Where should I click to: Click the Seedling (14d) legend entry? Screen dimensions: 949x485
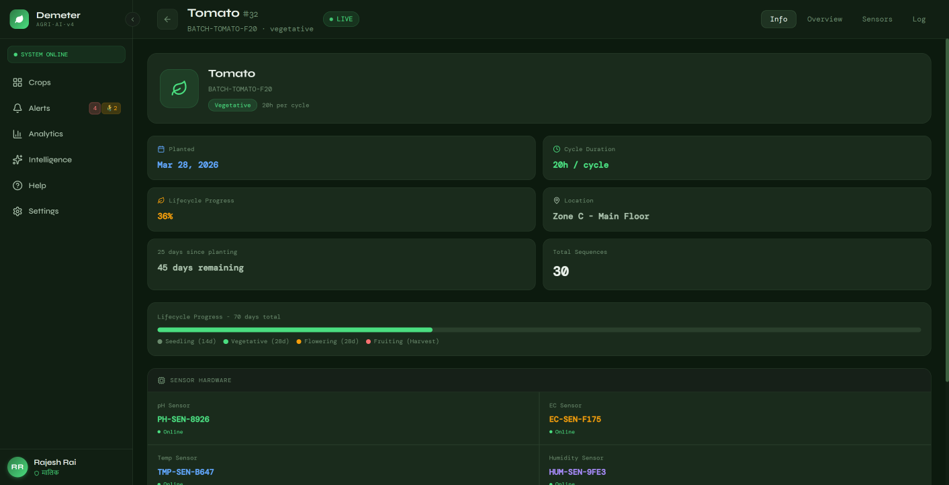[187, 341]
